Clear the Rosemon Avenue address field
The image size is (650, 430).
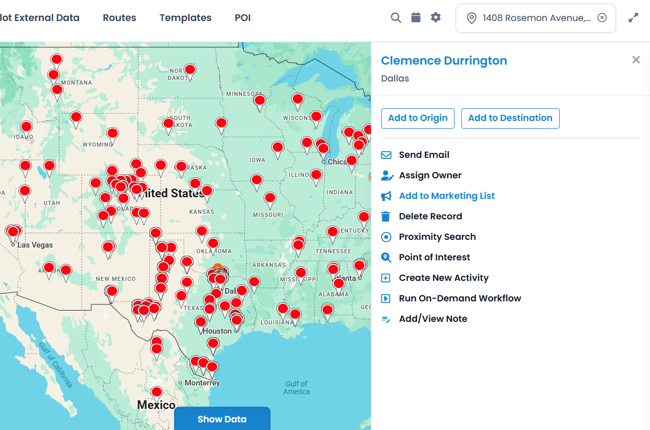602,18
